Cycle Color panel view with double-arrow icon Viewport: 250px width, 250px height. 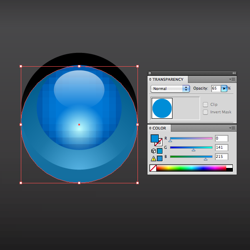pyautogui.click(x=150, y=128)
